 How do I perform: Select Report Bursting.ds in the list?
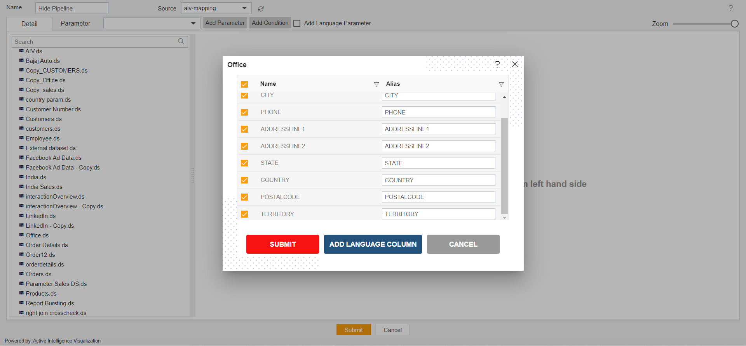tap(50, 303)
